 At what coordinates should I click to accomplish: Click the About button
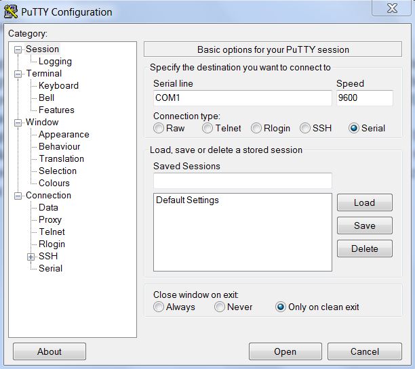pos(50,351)
